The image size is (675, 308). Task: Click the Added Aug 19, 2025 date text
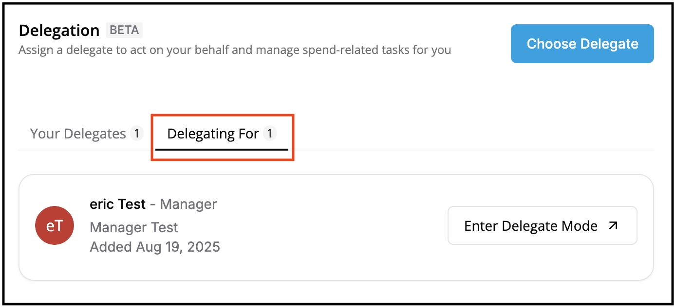click(154, 247)
